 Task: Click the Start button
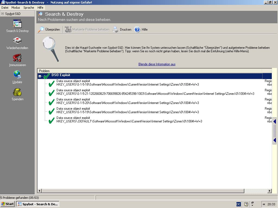(7, 204)
